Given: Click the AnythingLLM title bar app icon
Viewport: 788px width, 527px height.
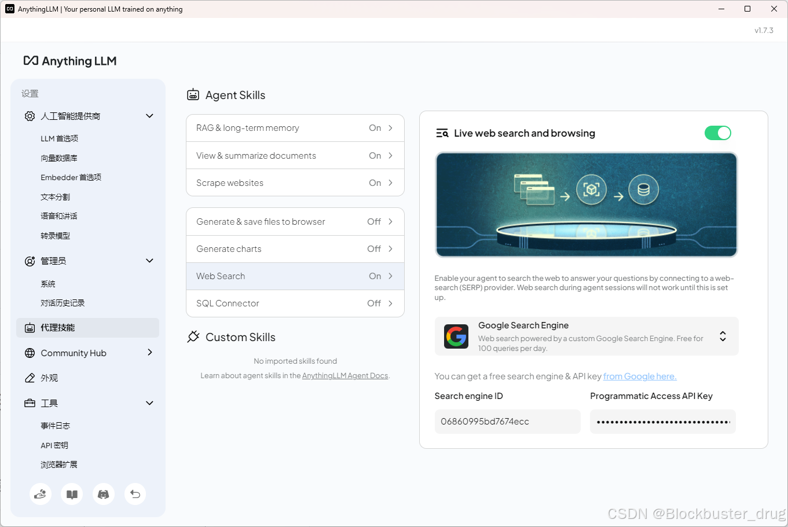Looking at the screenshot, I should 10,9.
